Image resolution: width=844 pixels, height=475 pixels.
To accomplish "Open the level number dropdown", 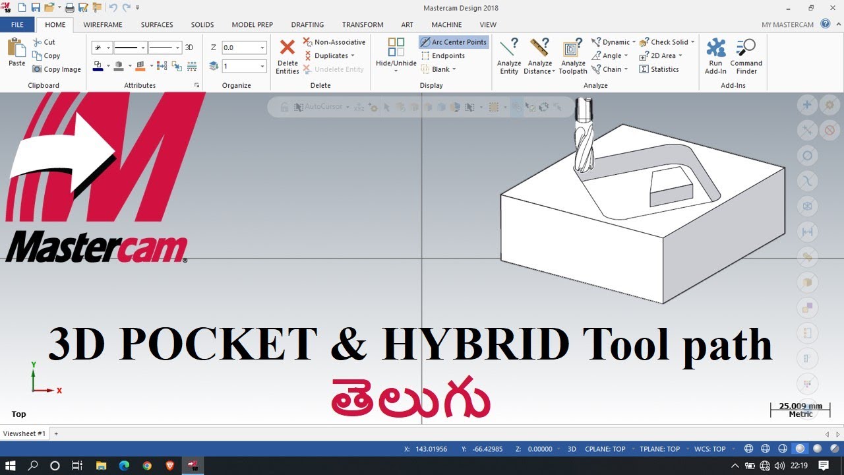I will (x=262, y=66).
